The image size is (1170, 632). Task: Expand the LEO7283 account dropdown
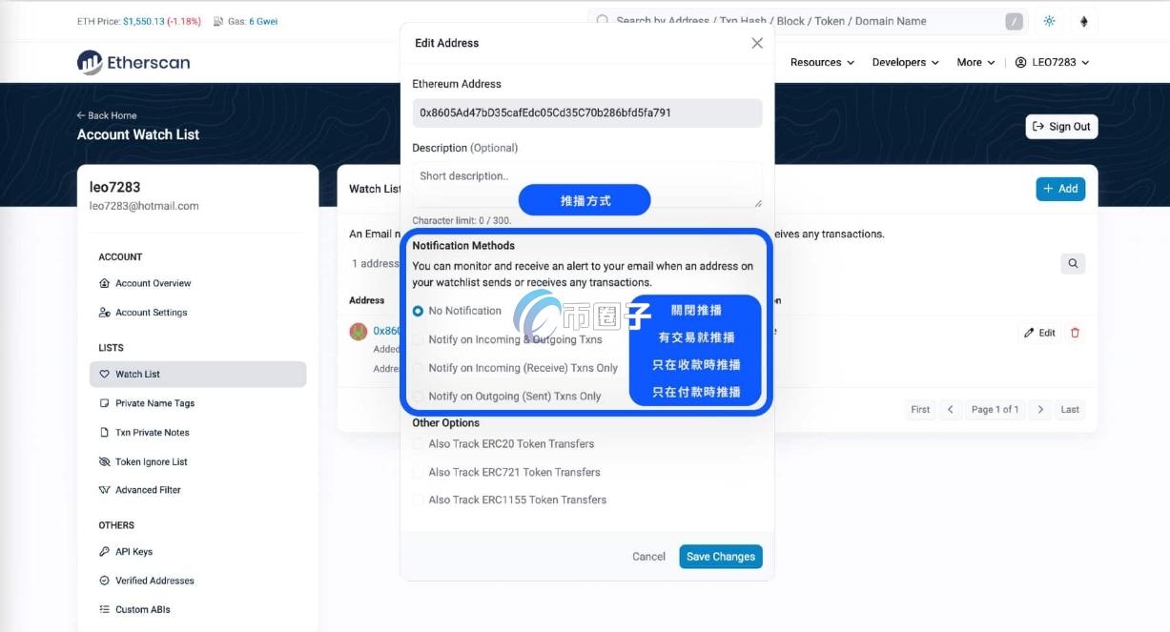(x=1052, y=63)
